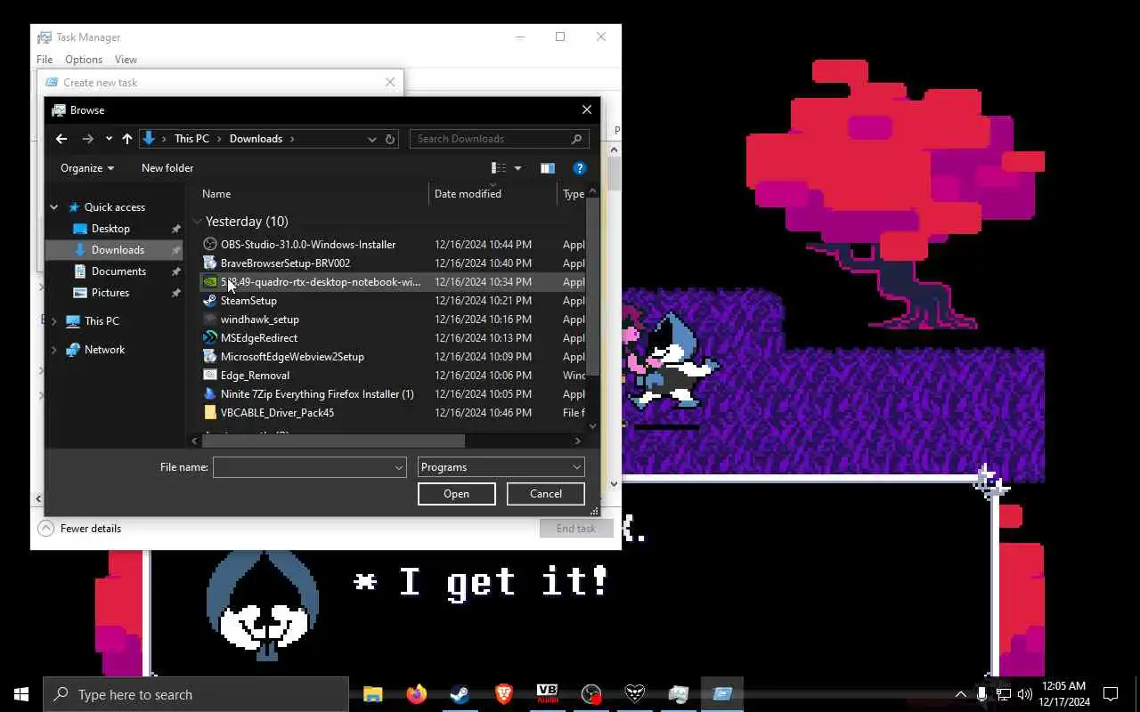Open the Options menu in Task Manager
Viewport: 1140px width, 712px height.
click(x=84, y=60)
